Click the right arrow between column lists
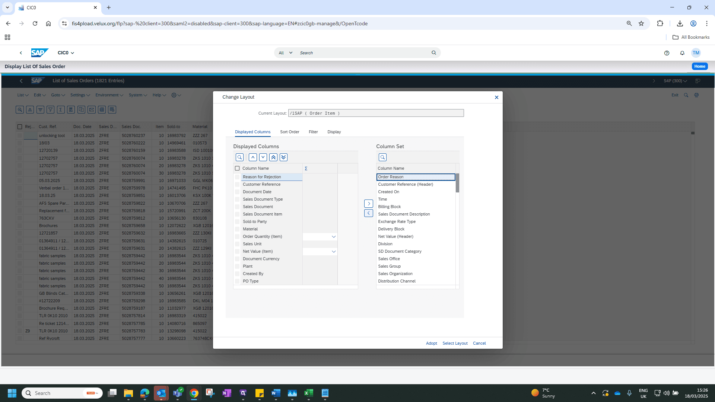This screenshot has width=715, height=402. coord(369,204)
